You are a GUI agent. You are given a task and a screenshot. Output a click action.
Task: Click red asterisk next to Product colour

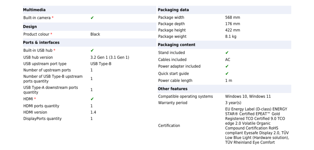click(51, 34)
